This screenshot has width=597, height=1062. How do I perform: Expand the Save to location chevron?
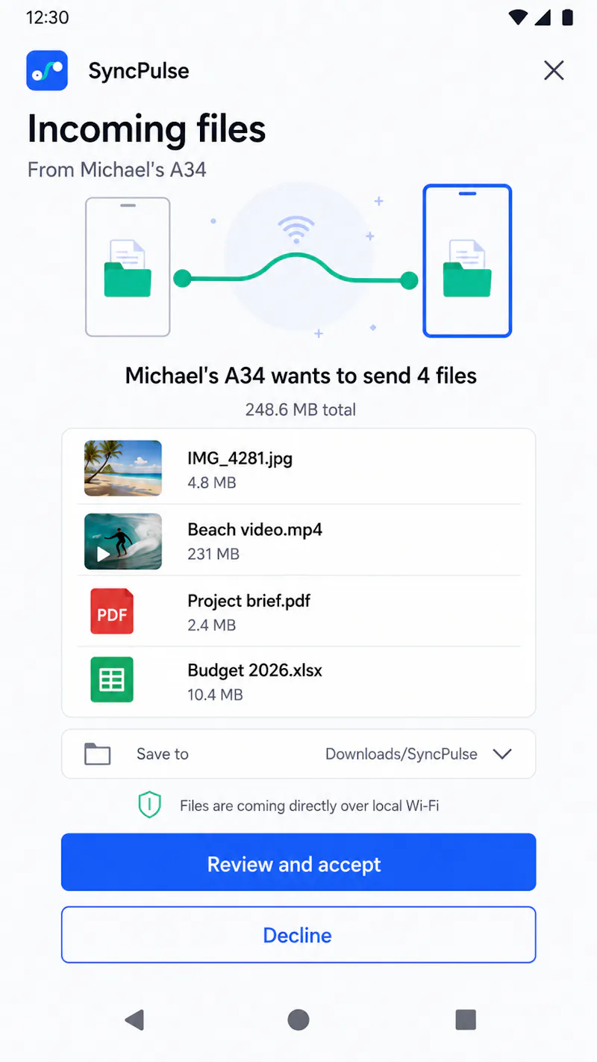tap(502, 754)
